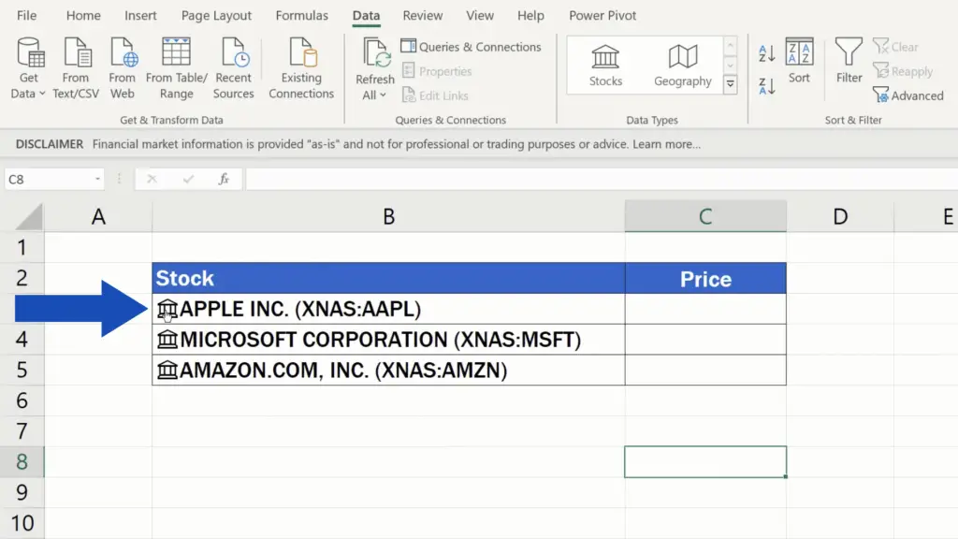Clear the current filter
958x539 pixels.
pos(895,47)
